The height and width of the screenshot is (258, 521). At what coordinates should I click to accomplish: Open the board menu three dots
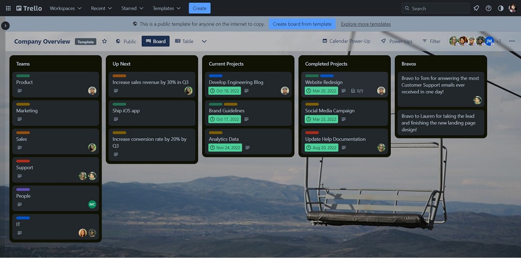pyautogui.click(x=512, y=41)
